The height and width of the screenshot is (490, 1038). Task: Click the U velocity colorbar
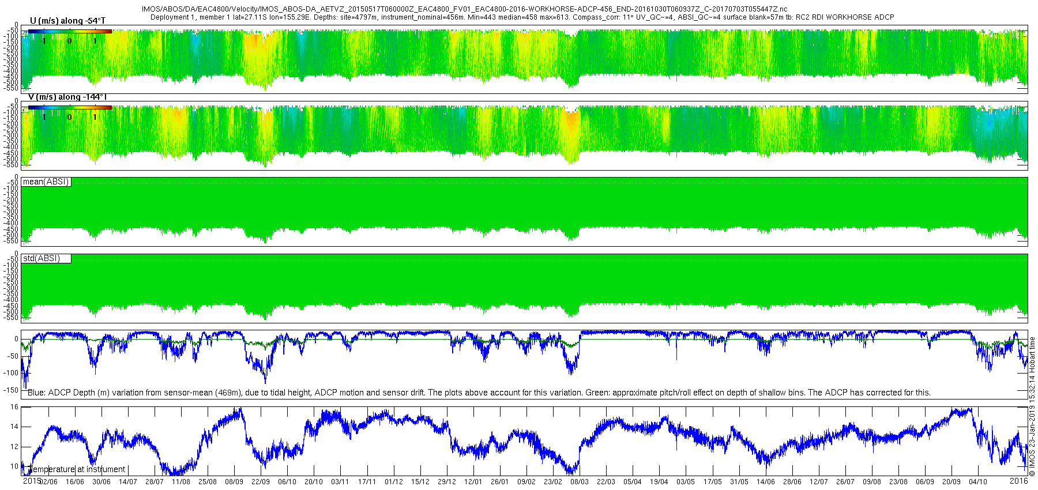(70, 32)
